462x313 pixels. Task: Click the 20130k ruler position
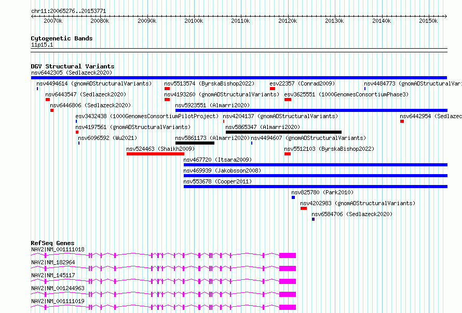pos(334,21)
